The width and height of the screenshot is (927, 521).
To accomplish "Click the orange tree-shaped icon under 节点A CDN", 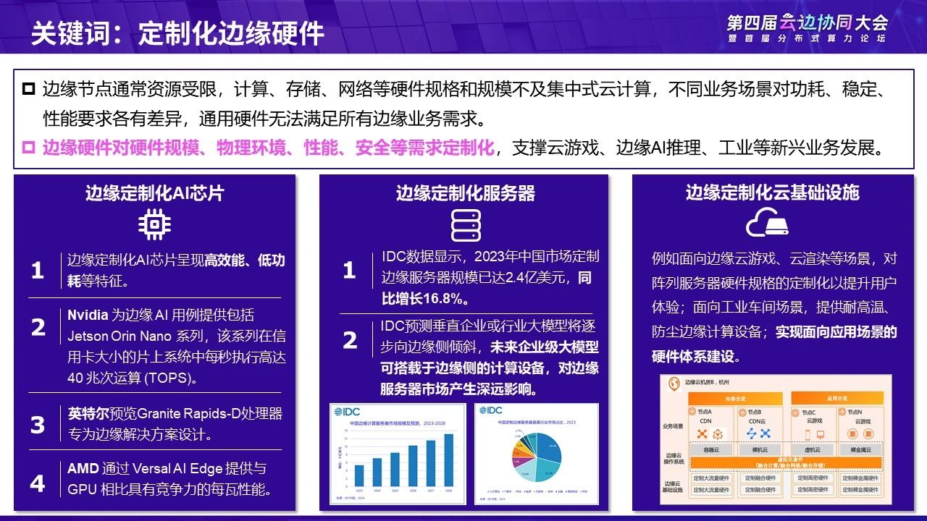I will 718,434.
